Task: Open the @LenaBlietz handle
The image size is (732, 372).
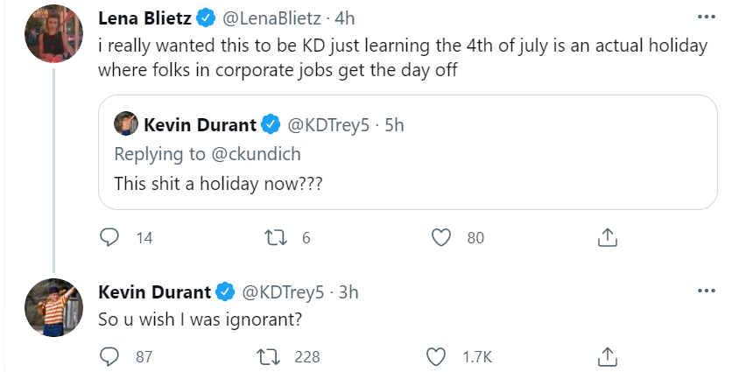Action: click(x=271, y=18)
